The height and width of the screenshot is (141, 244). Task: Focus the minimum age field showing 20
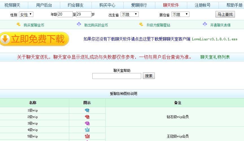coord(65,14)
